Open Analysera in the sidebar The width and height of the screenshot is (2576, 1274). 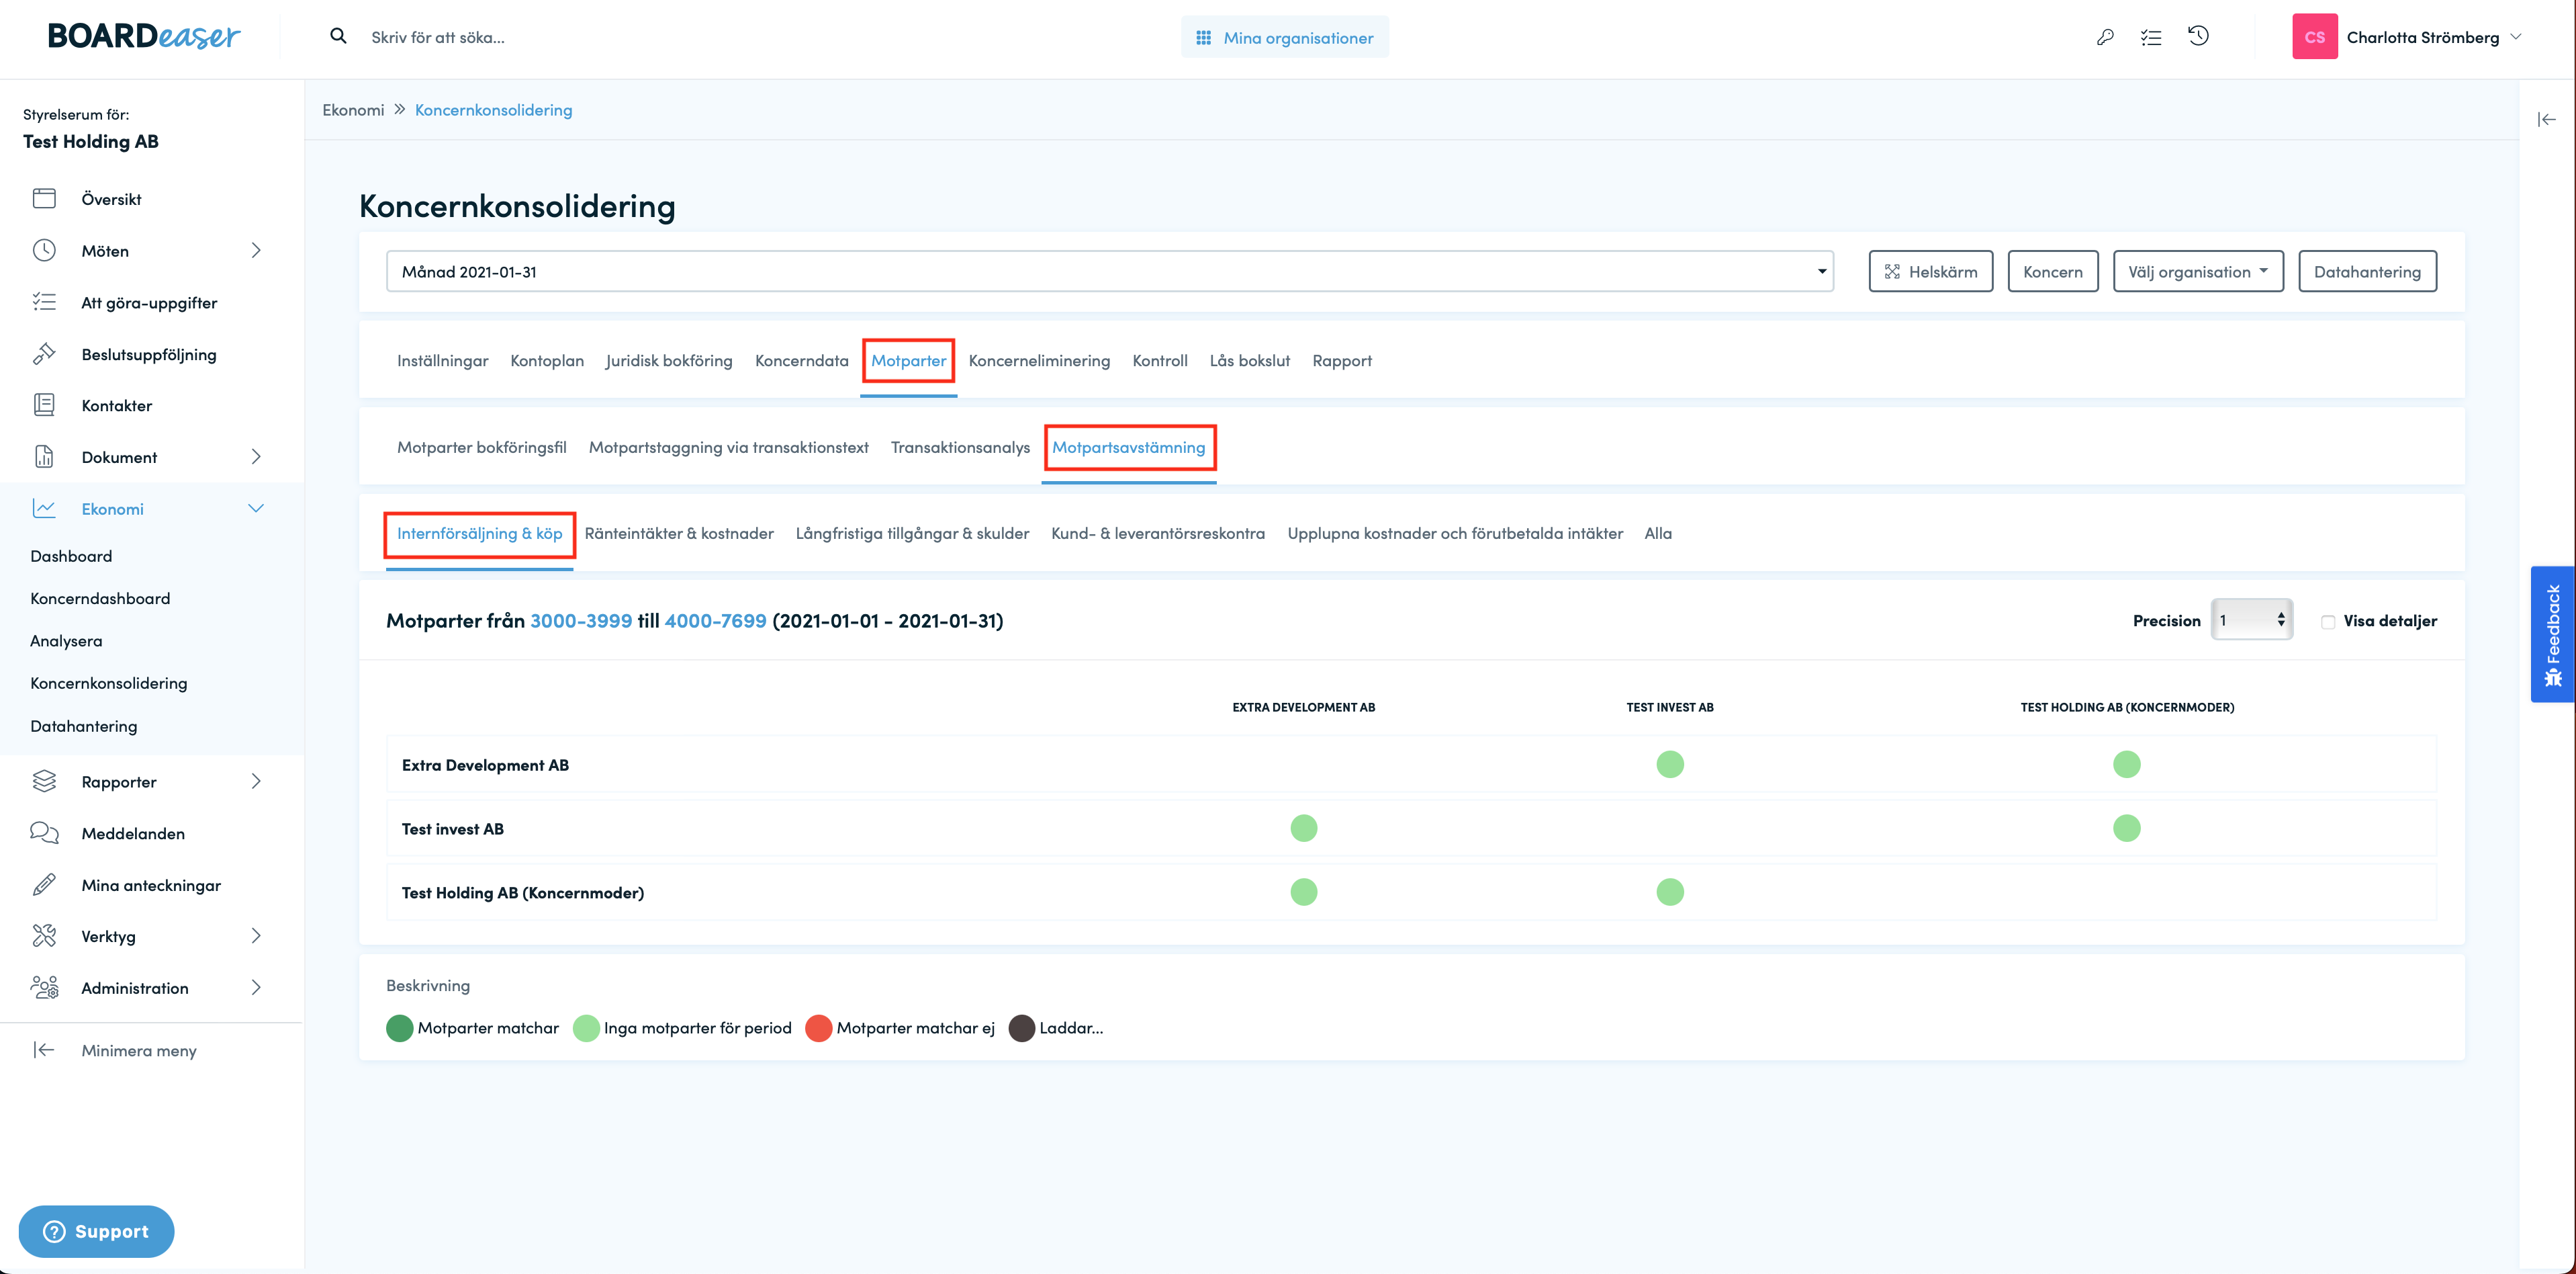click(x=66, y=640)
